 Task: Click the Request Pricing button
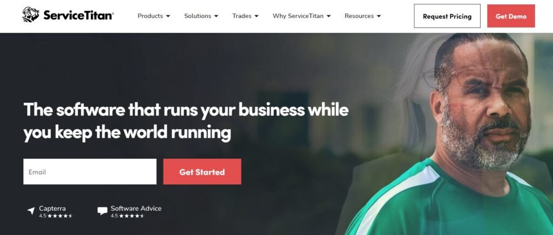(447, 16)
